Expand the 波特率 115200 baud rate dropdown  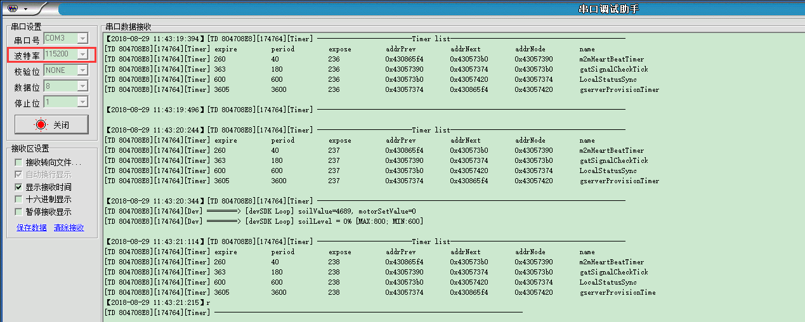pyautogui.click(x=82, y=55)
